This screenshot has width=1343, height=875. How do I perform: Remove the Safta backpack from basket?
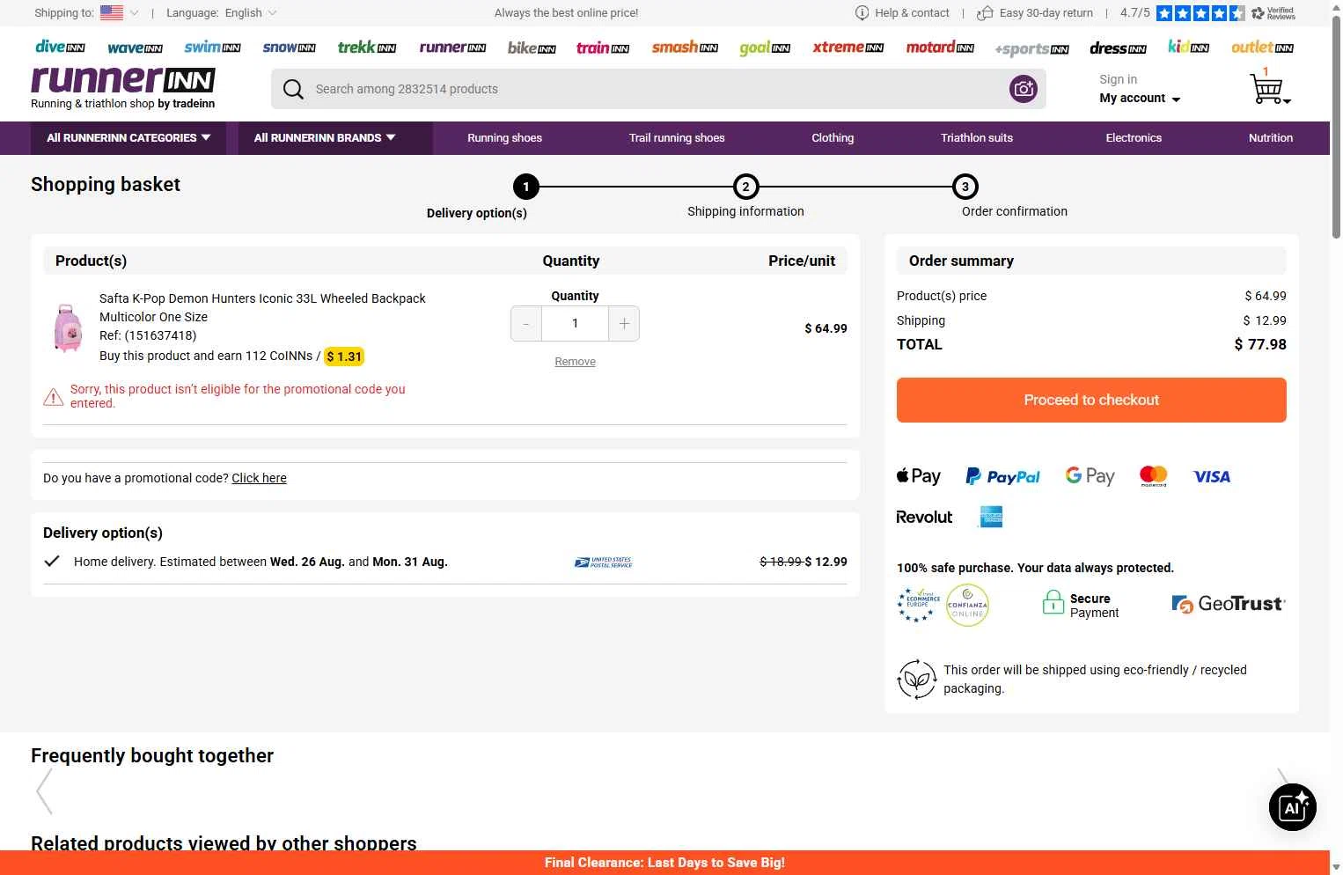pyautogui.click(x=575, y=362)
